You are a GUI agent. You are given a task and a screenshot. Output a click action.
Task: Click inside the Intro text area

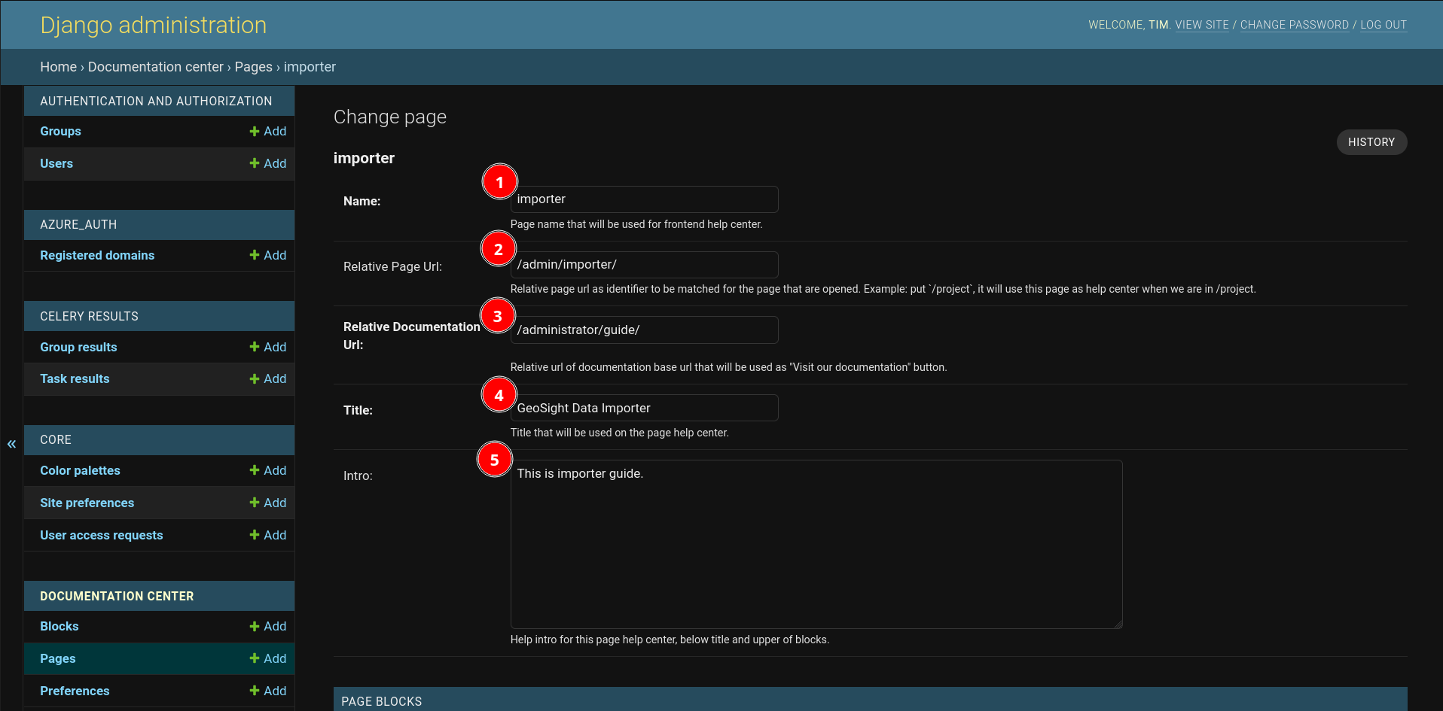816,544
